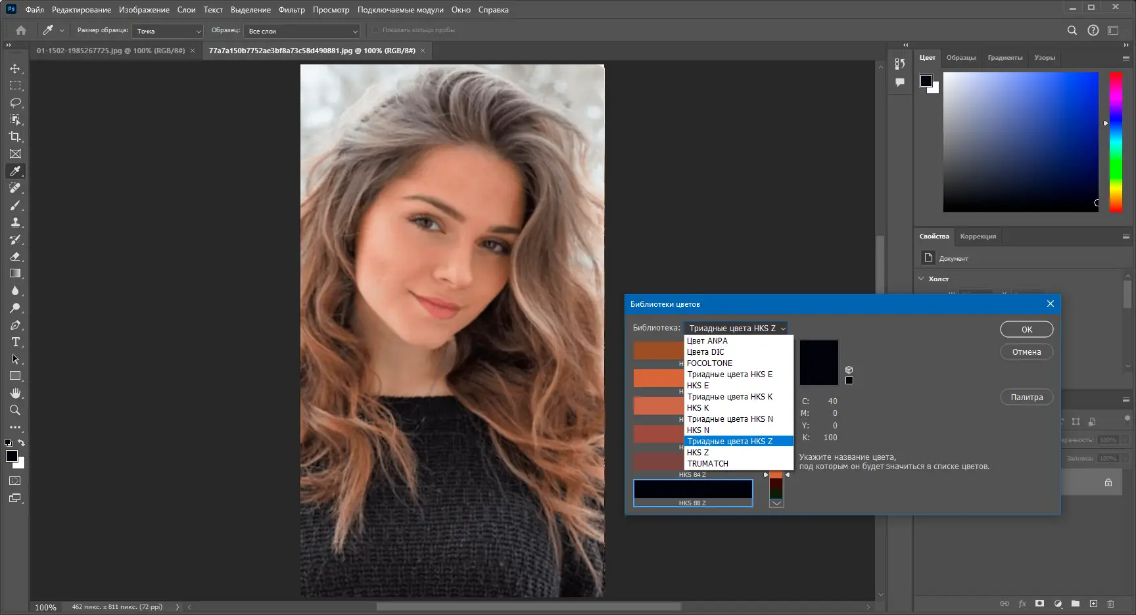This screenshot has height=615, width=1136.
Task: Select the Lasso tool
Action: click(x=15, y=102)
